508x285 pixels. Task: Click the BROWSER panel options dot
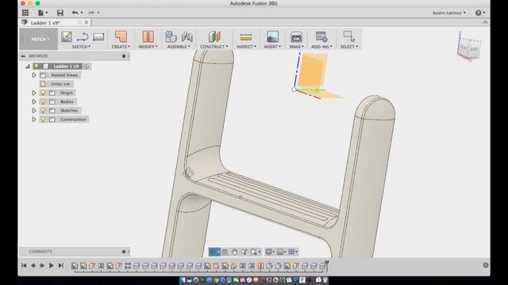tap(124, 56)
